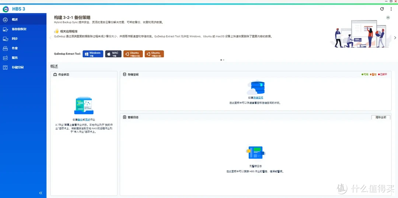This screenshot has width=398, height=198.
Task: Select the first carousel page dot
Action: click(221, 60)
